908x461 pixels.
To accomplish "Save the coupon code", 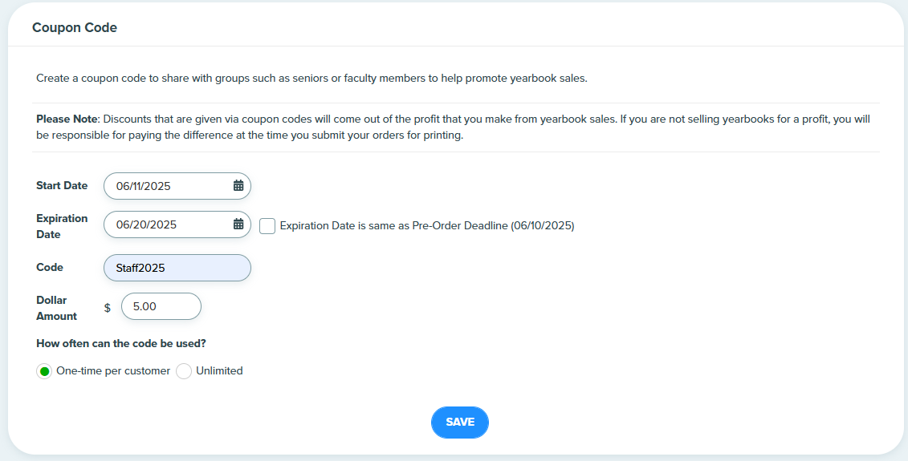I will point(460,423).
